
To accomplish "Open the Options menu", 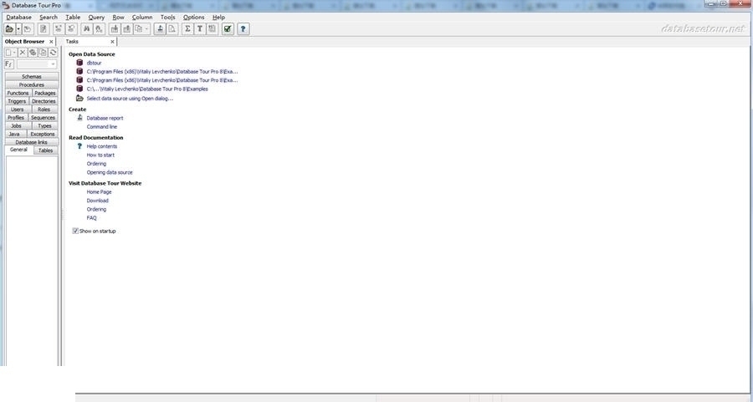I will pos(193,17).
